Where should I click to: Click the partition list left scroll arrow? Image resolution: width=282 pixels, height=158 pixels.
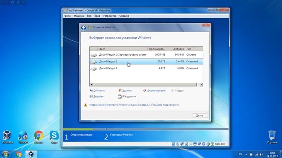click(x=91, y=84)
